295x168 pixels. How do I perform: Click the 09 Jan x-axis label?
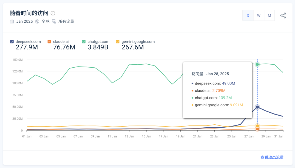tap(95, 136)
